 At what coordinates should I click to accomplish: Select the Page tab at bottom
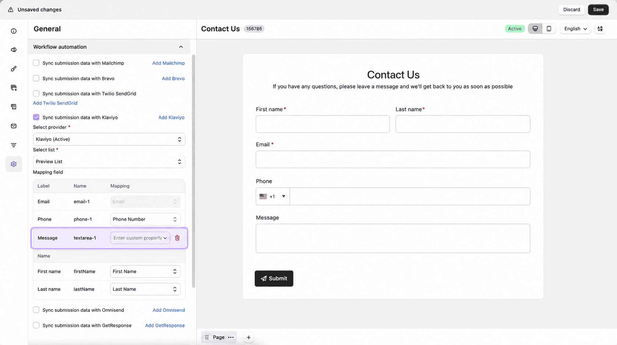click(x=219, y=337)
